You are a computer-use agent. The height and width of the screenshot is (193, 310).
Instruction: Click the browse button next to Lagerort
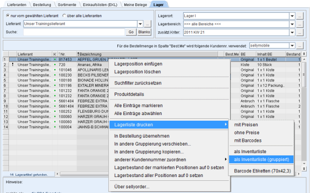[300, 15]
